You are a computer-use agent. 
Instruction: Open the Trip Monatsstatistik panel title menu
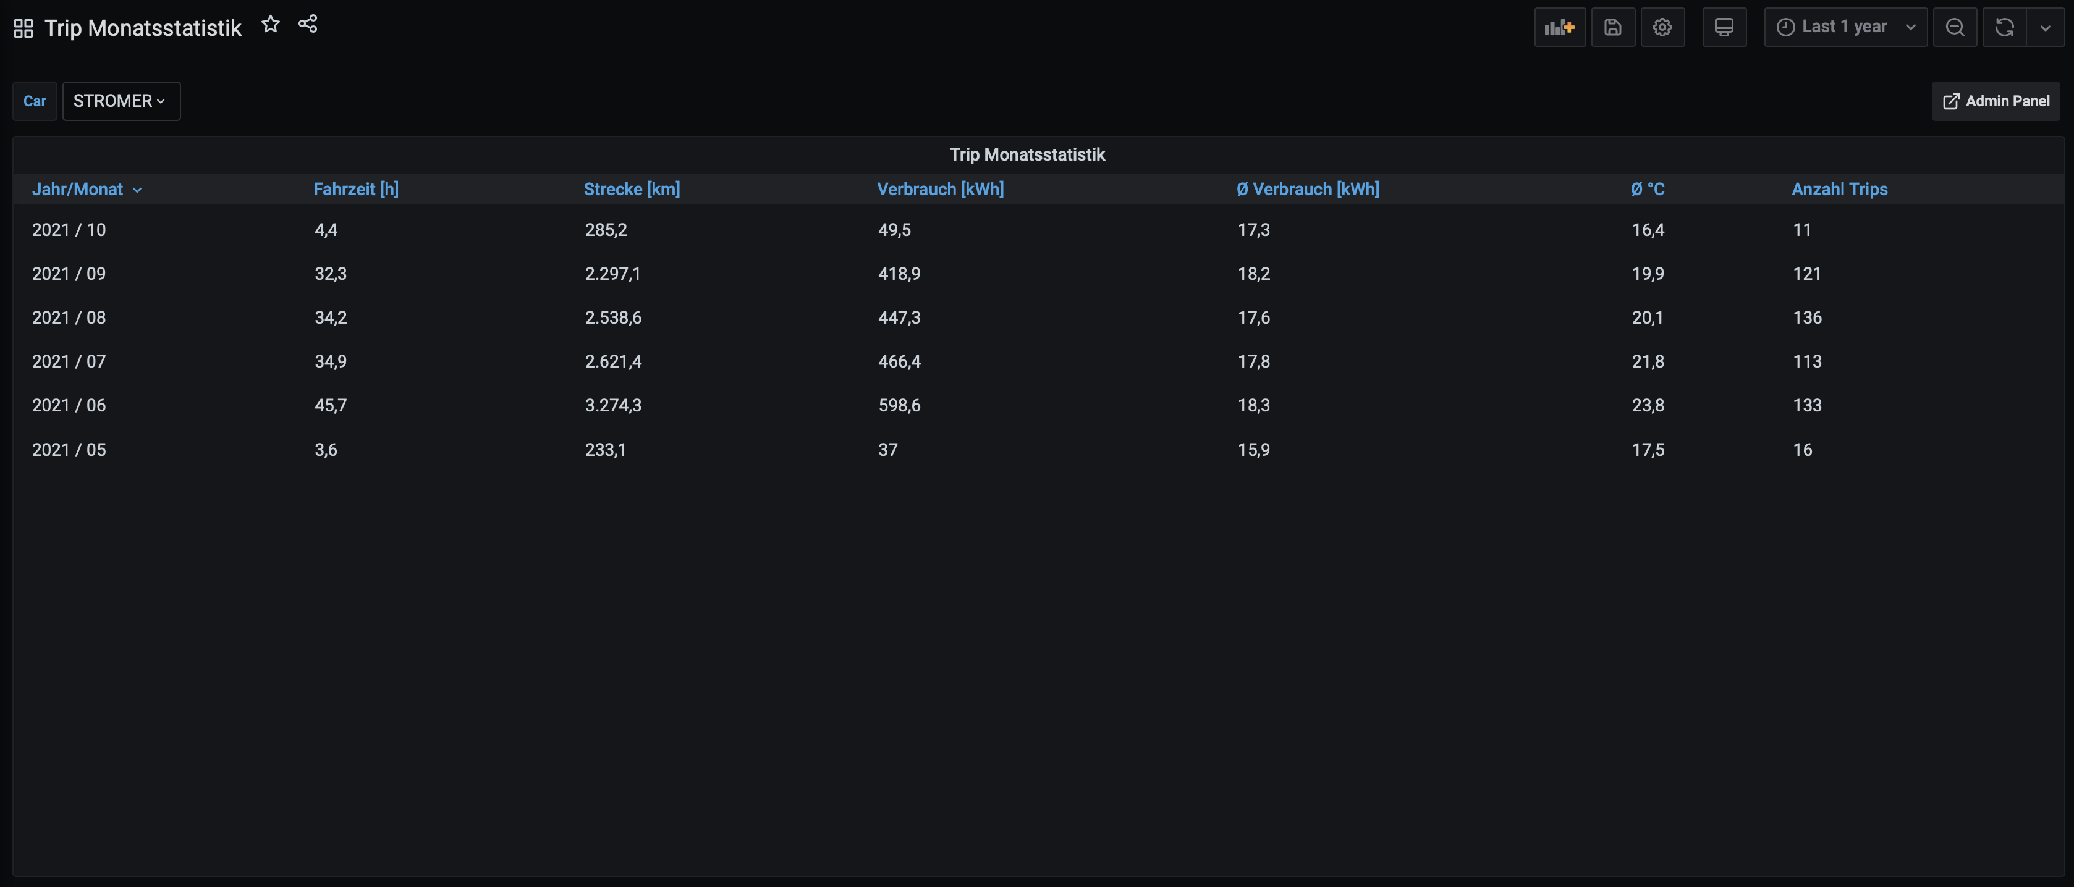coord(1026,154)
